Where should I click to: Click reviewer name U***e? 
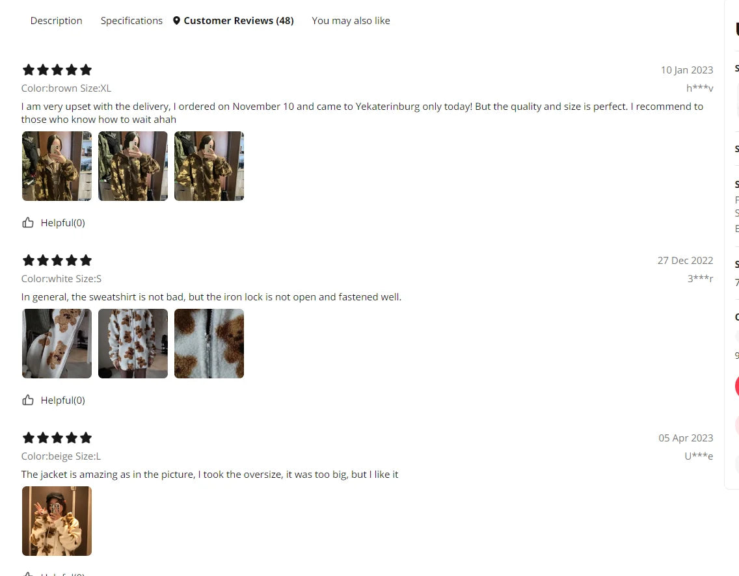tap(699, 456)
